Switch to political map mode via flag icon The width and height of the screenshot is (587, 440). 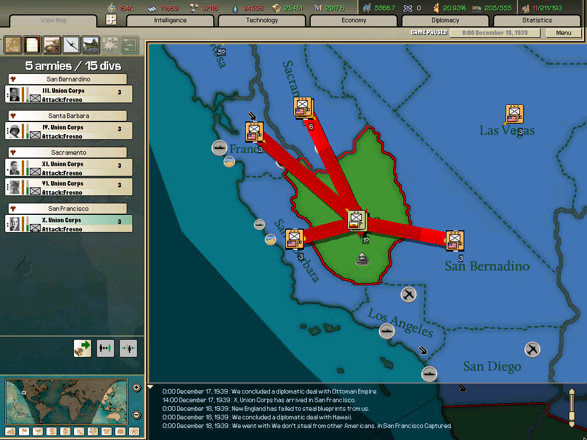pyautogui.click(x=24, y=431)
